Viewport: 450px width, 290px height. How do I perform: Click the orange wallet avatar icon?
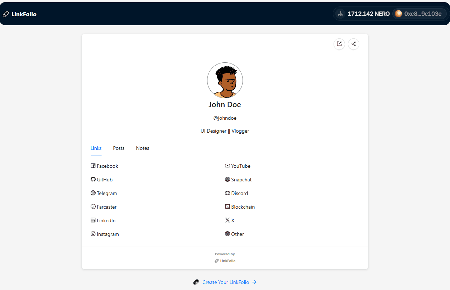(x=398, y=14)
